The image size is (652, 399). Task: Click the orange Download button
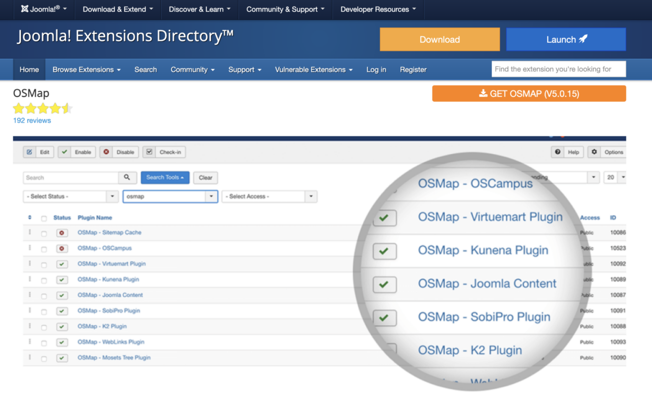[440, 39]
